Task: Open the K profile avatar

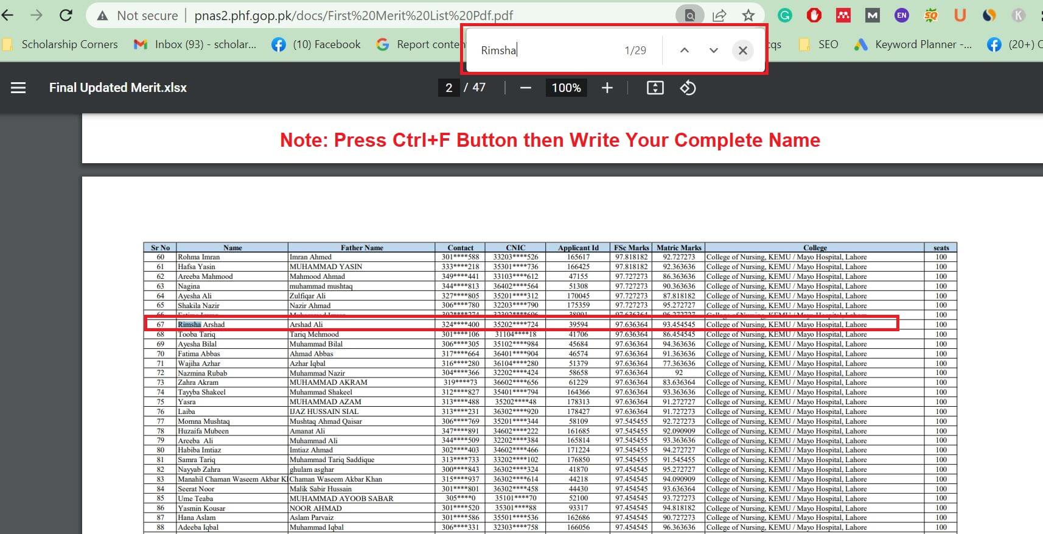Action: click(1019, 16)
